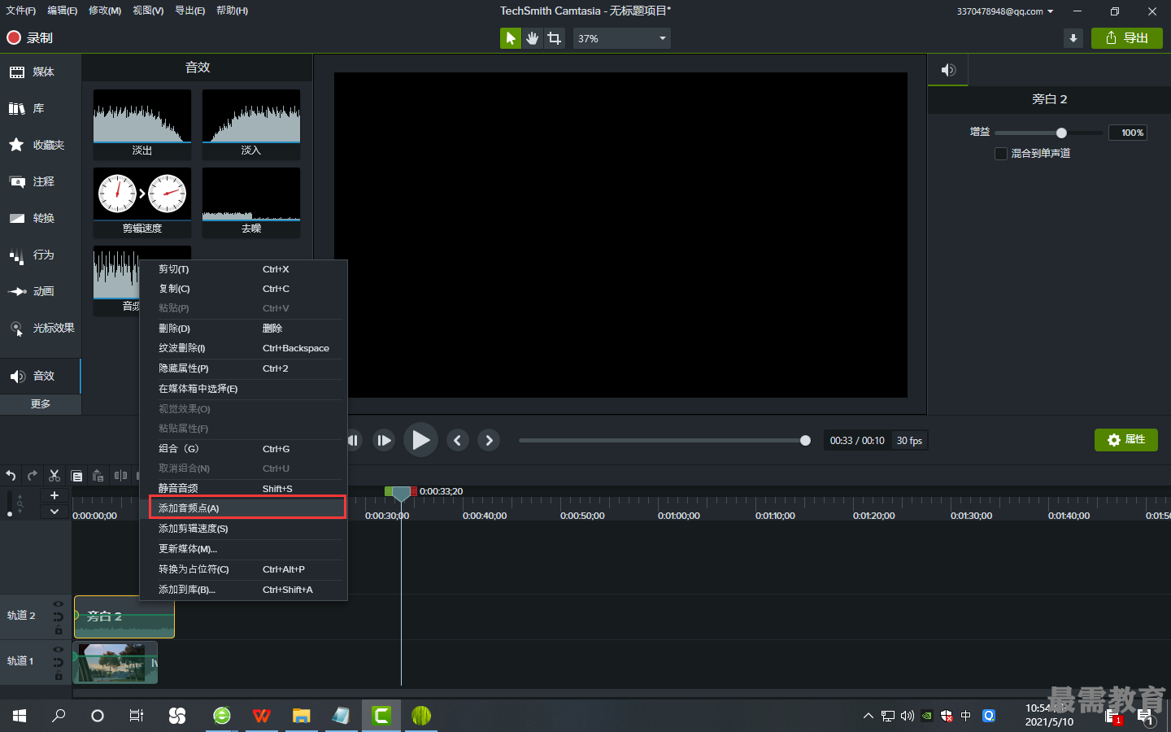Choose 添加音频点(A) from the context menu
This screenshot has width=1171, height=732.
247,508
